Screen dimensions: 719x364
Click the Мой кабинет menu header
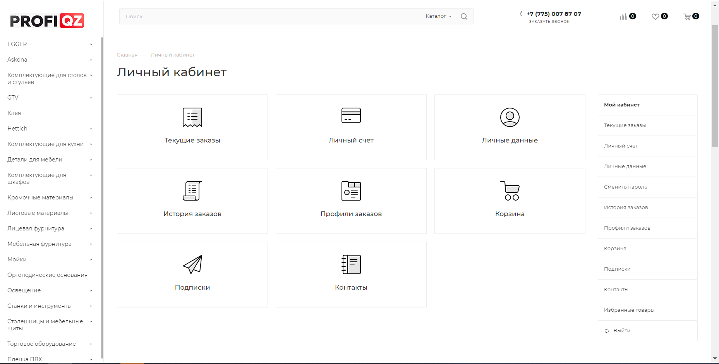647,105
